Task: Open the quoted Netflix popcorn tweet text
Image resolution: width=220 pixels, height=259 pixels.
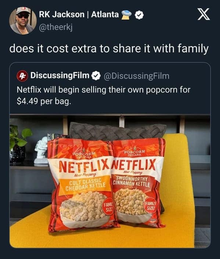Action: tap(104, 96)
